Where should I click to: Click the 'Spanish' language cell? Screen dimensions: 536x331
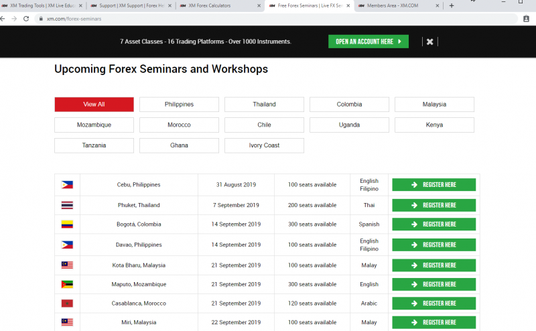coord(369,224)
